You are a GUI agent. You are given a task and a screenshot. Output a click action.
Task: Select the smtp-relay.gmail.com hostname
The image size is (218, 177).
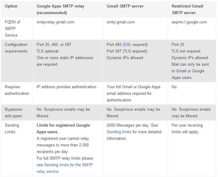point(55,22)
